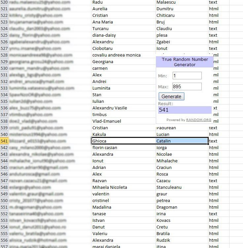The width and height of the screenshot is (243, 248).
Task: Click the carmen cell
Action: 123,68
